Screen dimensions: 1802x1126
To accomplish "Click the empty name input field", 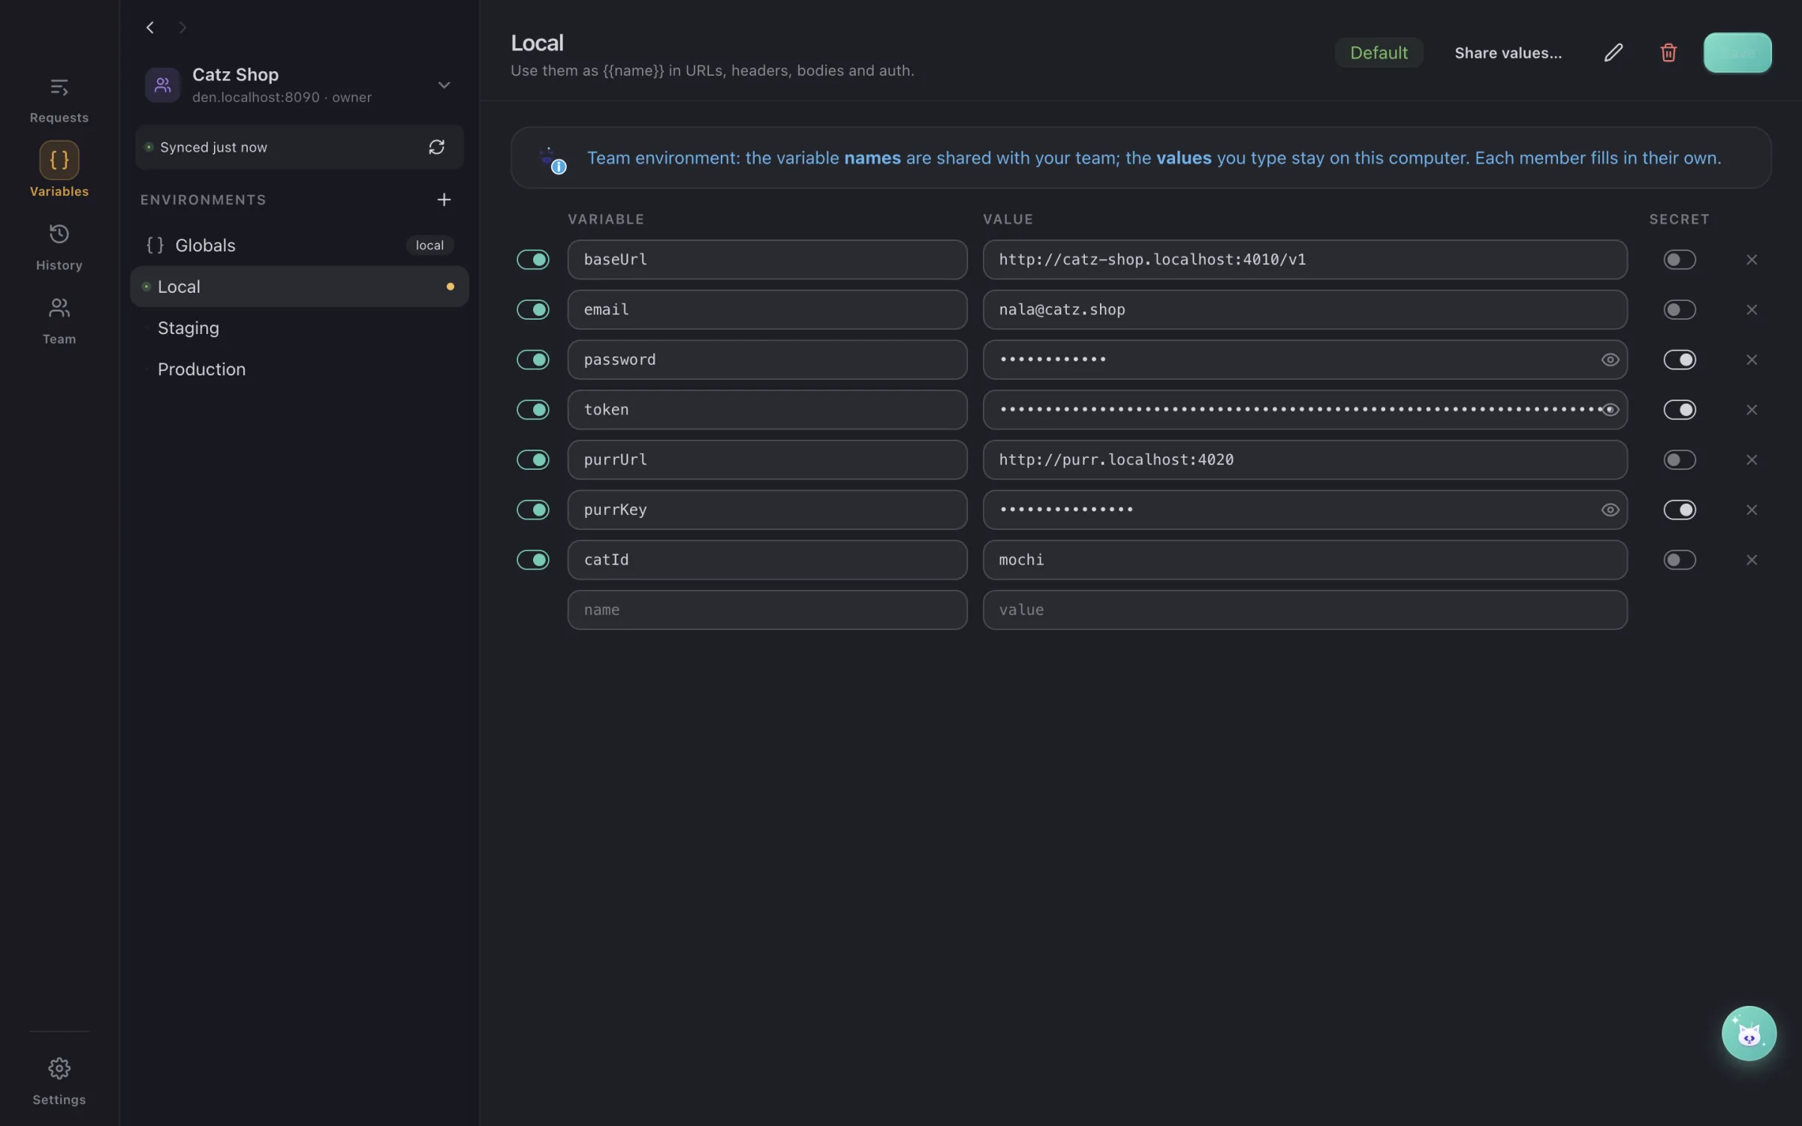I will pyautogui.click(x=767, y=610).
